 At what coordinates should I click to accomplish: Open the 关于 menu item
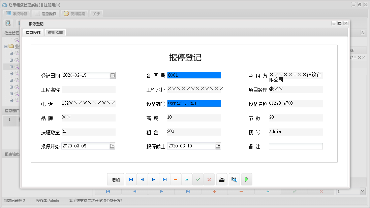[96, 14]
